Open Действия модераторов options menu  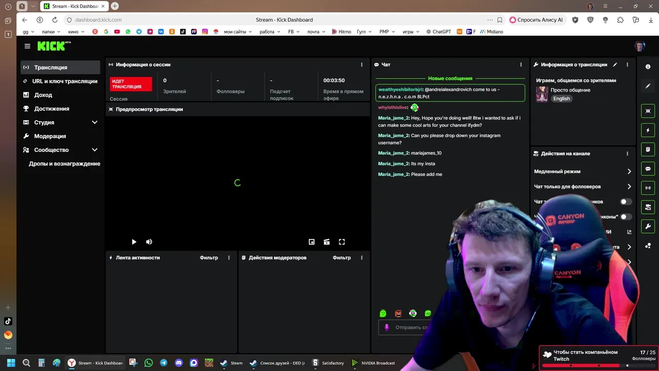[x=362, y=258]
